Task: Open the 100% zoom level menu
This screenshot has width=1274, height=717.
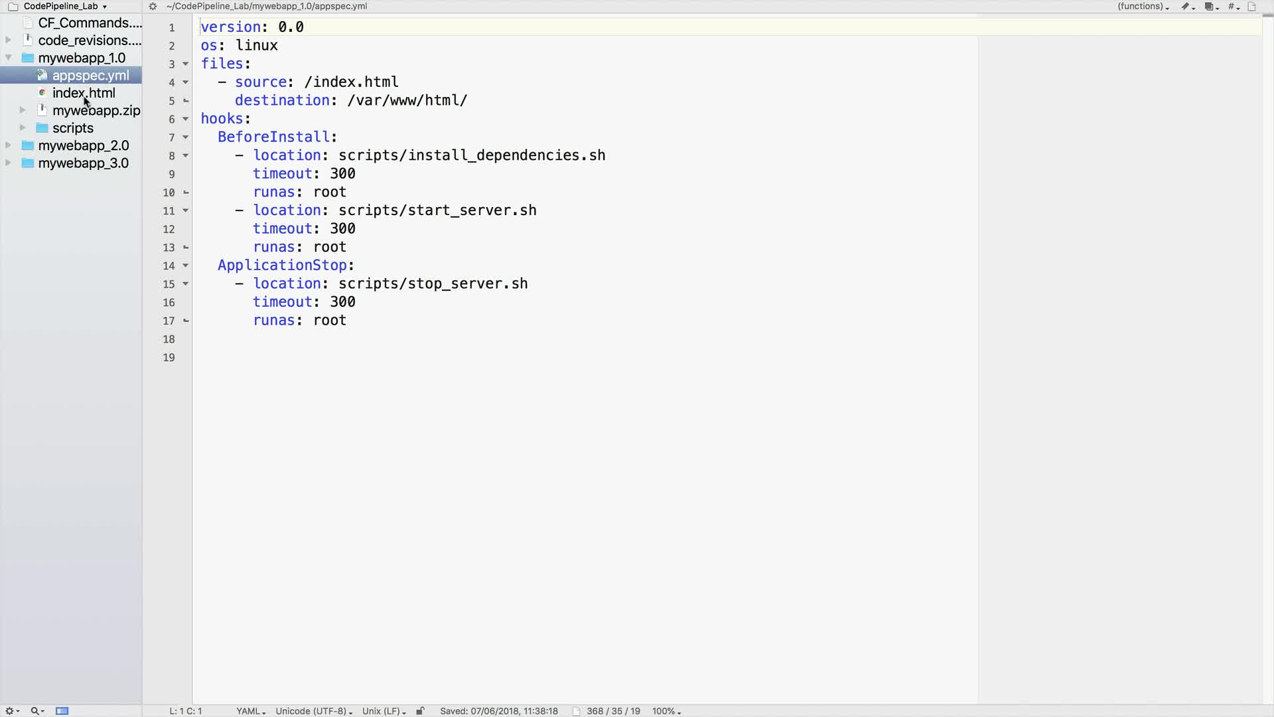Action: tap(666, 711)
